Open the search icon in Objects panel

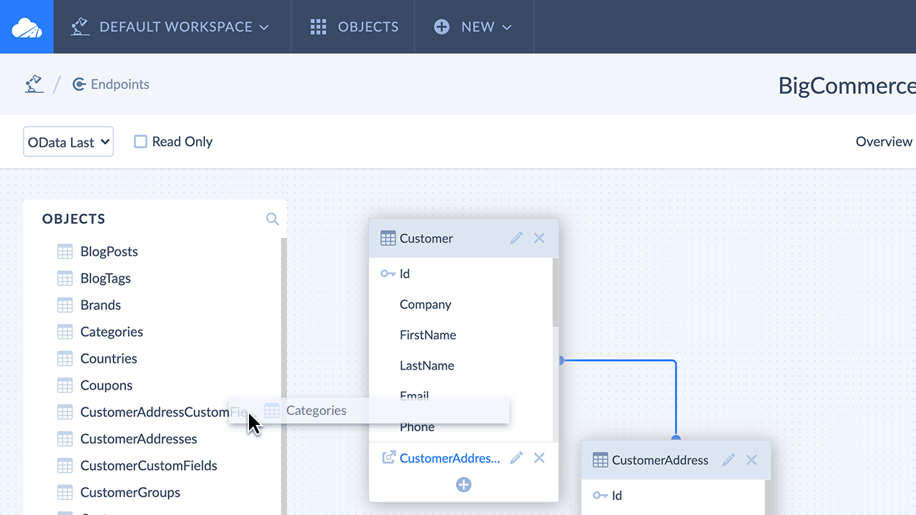point(272,219)
